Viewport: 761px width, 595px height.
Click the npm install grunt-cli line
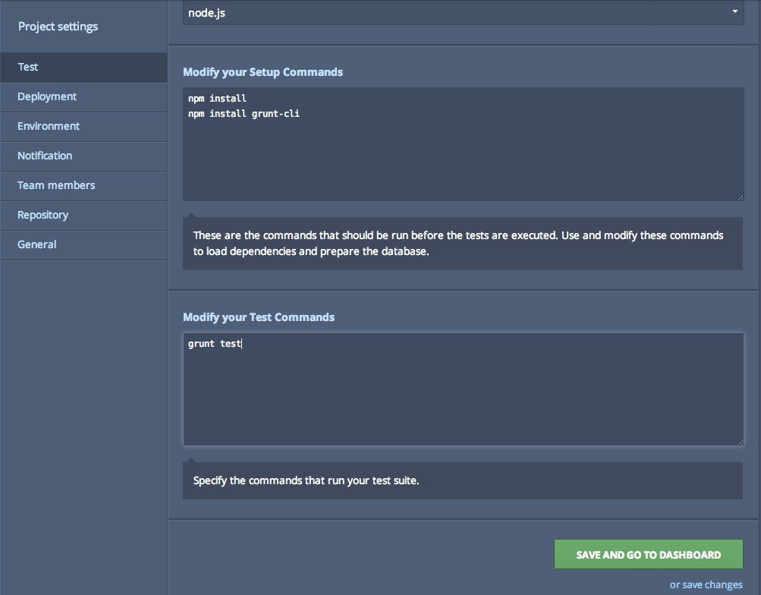243,113
